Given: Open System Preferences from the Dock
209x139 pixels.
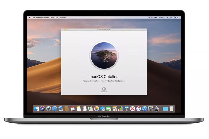Looking at the screenshot, I should [x=151, y=108].
